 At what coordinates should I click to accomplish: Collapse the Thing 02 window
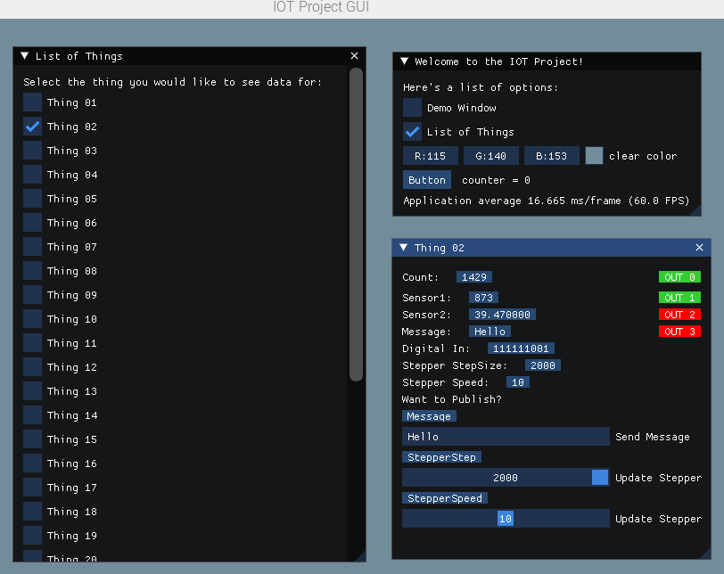click(x=405, y=248)
